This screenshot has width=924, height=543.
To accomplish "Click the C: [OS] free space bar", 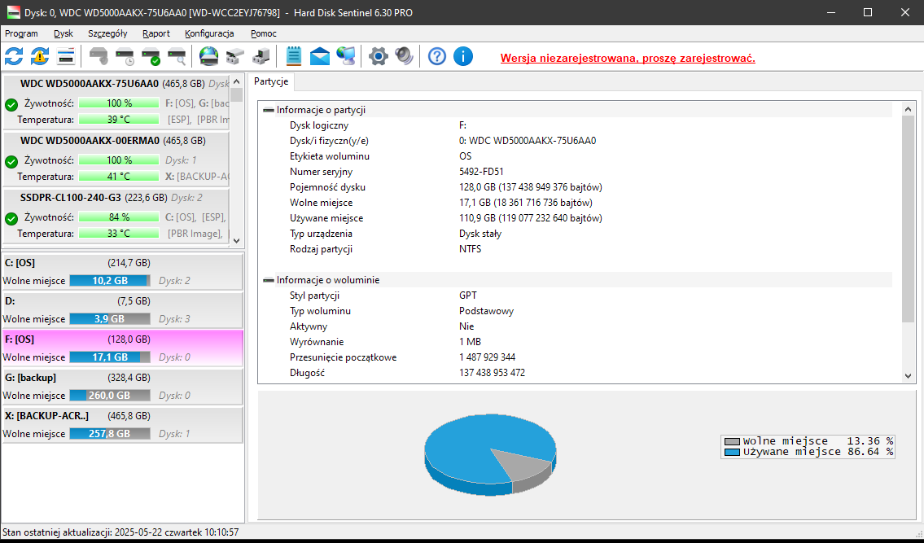I will pos(109,281).
